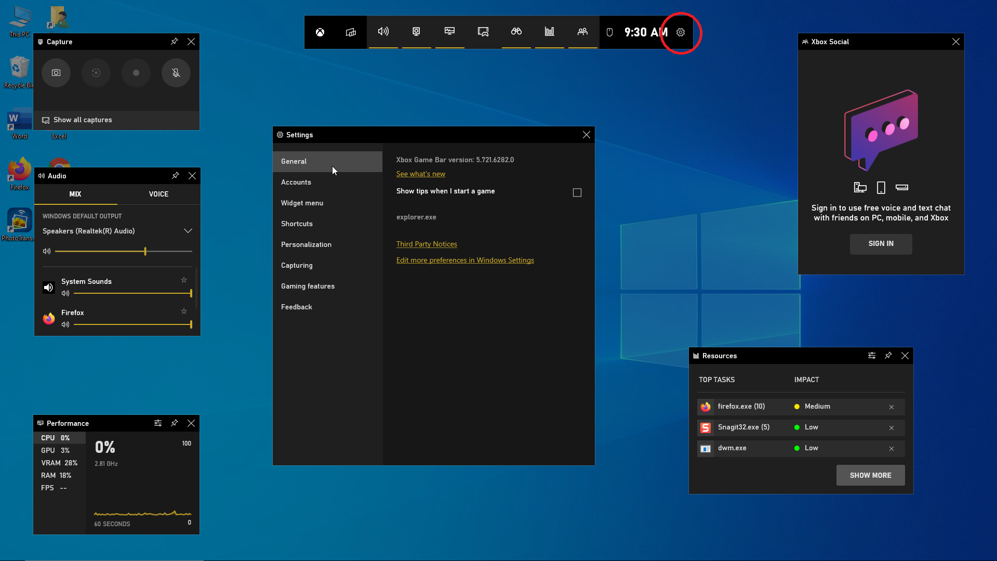Open Game Bar settings gear

click(x=681, y=32)
